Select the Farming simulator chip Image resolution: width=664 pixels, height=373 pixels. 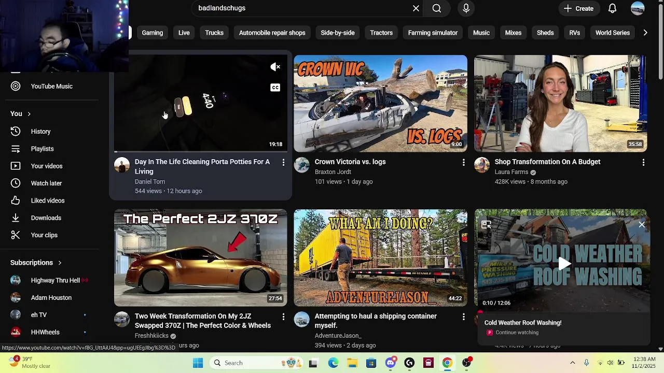[433, 33]
